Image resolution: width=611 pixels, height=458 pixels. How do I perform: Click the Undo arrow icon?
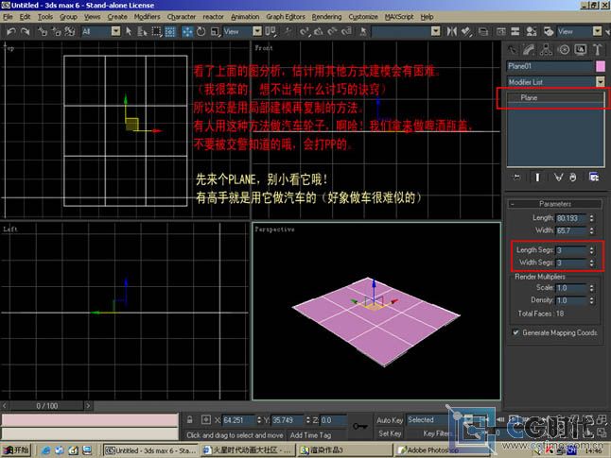[x=11, y=31]
